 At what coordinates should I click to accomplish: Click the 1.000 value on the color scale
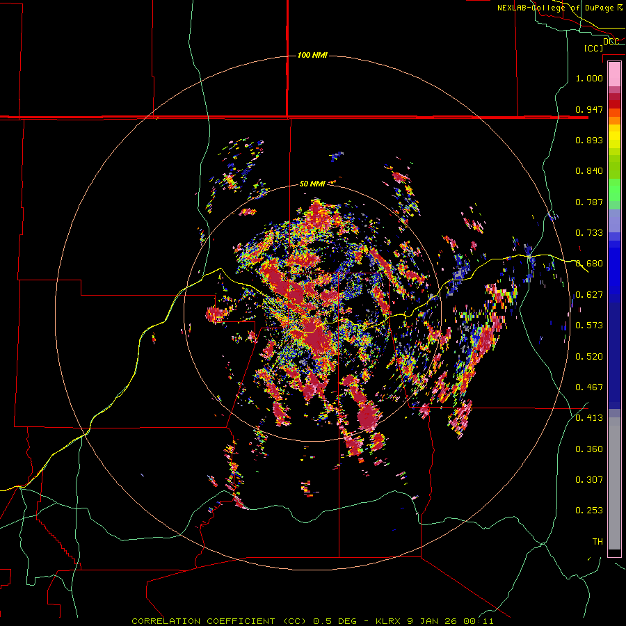pos(589,78)
